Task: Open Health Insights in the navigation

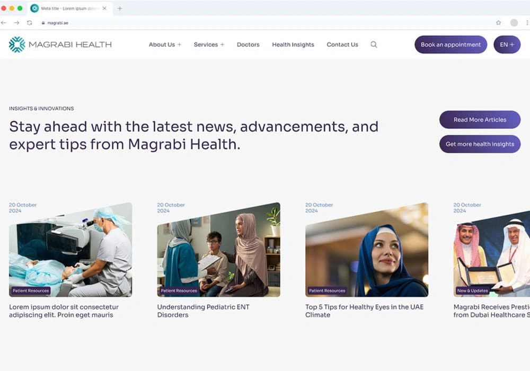Action: point(293,45)
